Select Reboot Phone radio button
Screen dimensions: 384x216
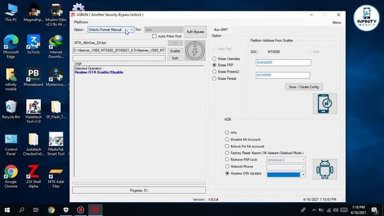click(x=227, y=167)
